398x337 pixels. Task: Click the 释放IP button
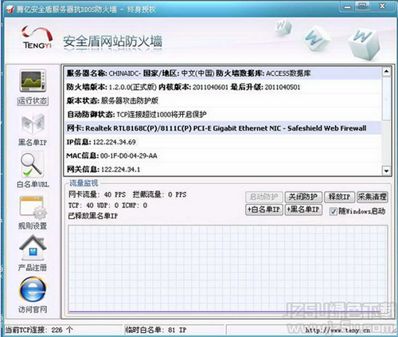340,197
